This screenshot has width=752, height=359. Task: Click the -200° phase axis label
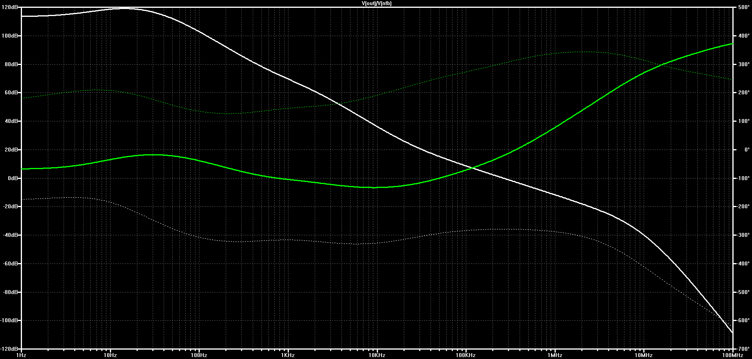(743, 207)
